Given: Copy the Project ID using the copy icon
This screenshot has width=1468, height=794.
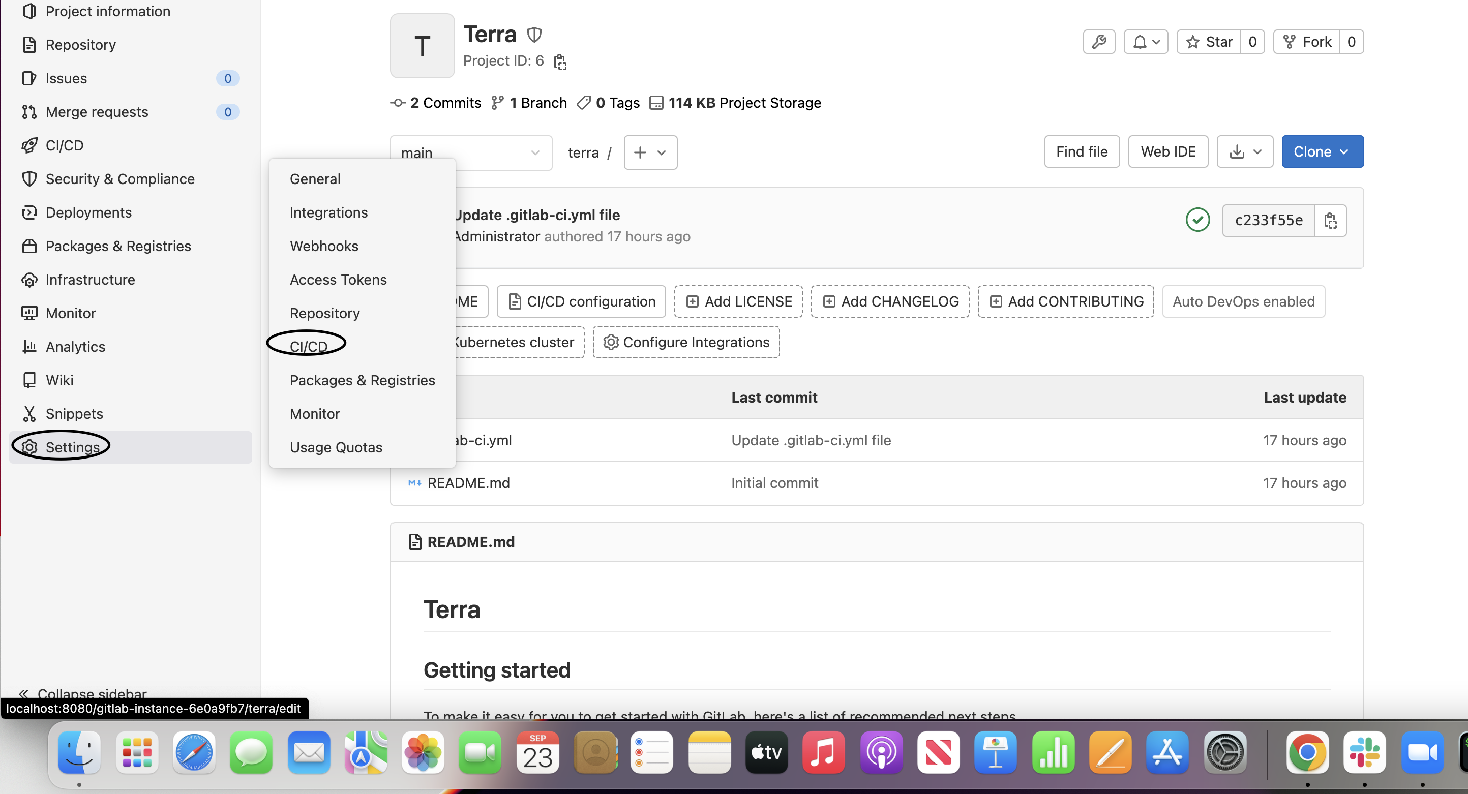Looking at the screenshot, I should (560, 61).
